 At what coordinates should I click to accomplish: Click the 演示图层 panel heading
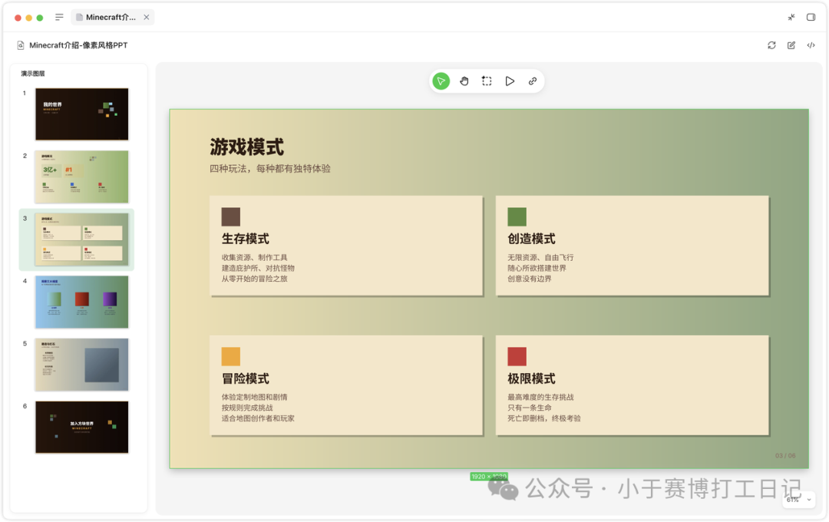coord(33,74)
